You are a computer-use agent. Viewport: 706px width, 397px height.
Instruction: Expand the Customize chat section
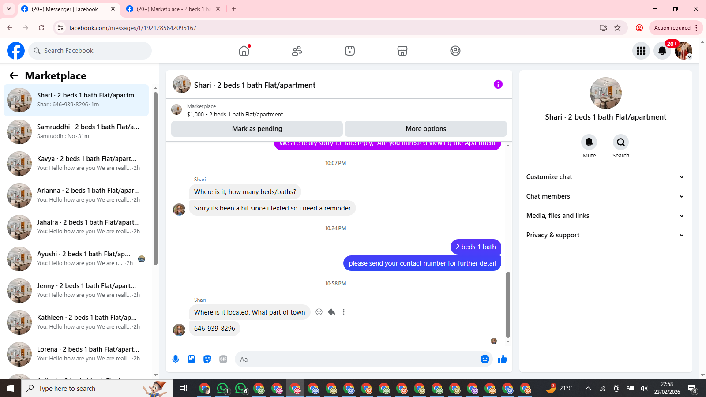click(x=605, y=177)
